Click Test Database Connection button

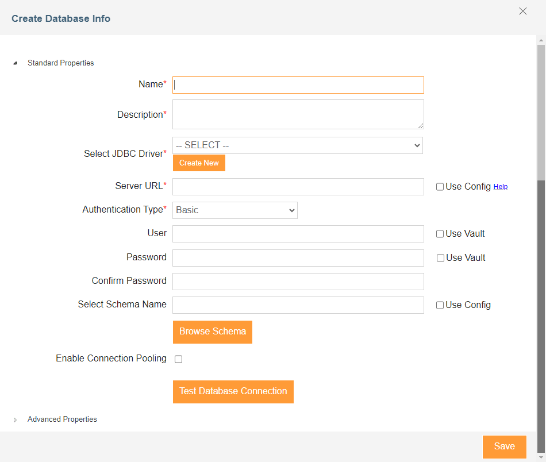coord(233,391)
